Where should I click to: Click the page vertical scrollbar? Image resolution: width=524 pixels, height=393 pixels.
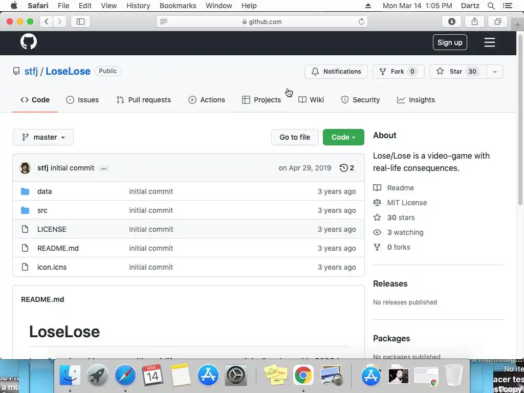point(520,120)
